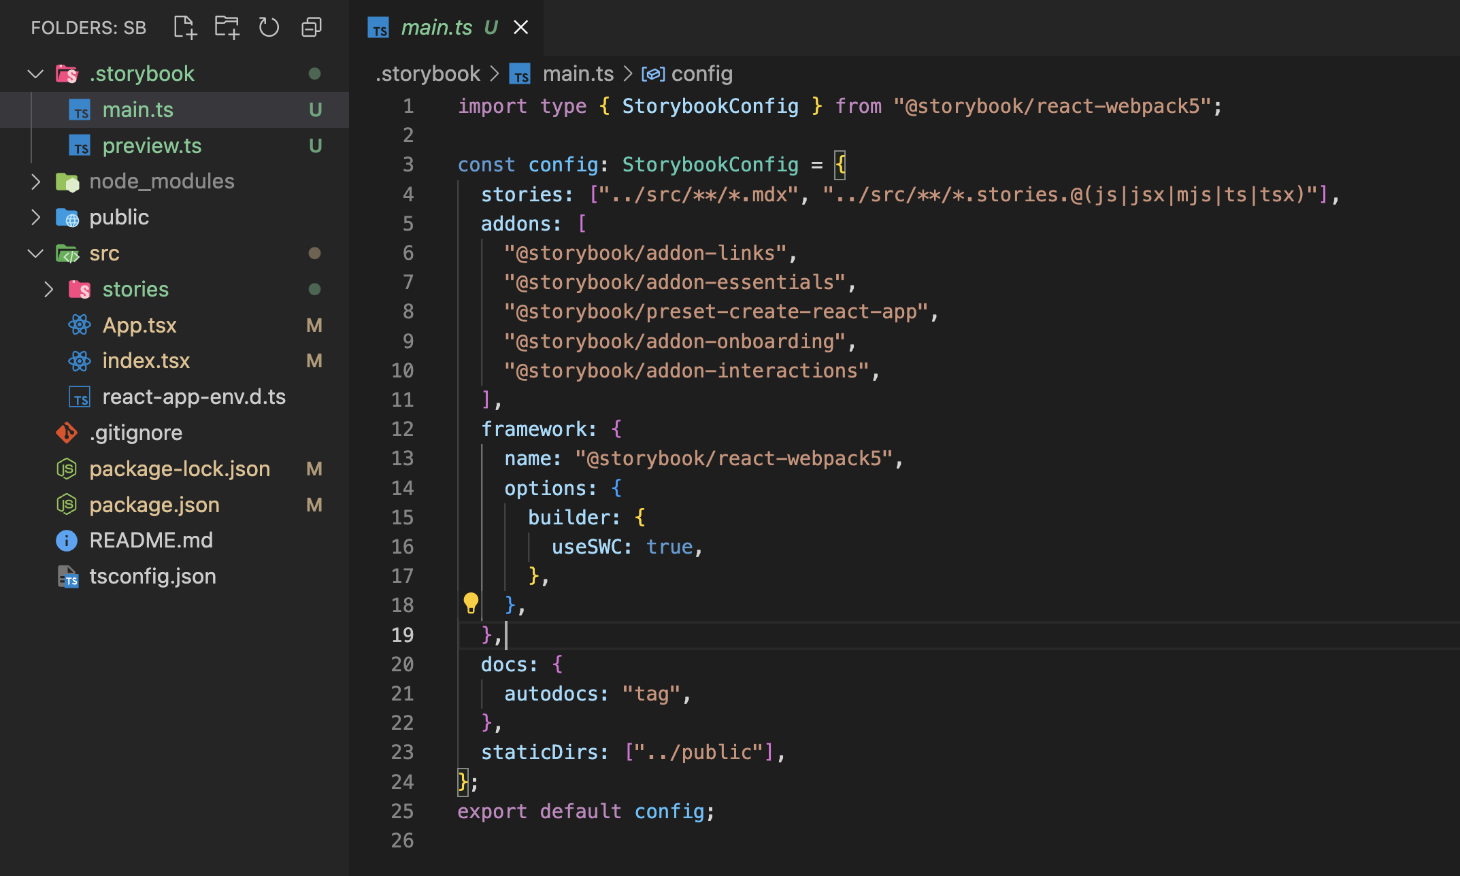The image size is (1460, 876).
Task: Refresh the explorer with the reload icon
Action: pos(269,27)
